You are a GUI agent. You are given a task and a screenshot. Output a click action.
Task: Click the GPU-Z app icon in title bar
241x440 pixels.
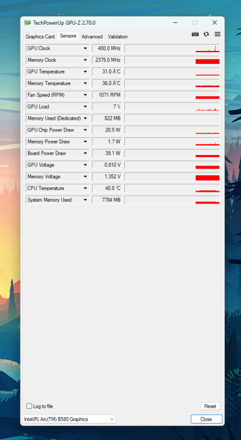click(28, 23)
